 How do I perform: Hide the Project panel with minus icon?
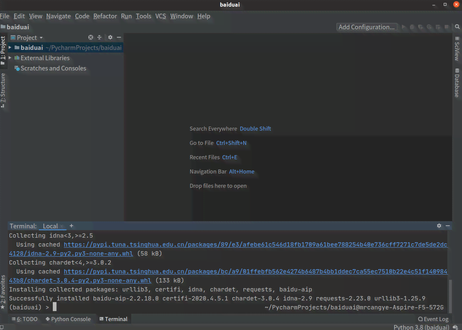click(x=119, y=37)
